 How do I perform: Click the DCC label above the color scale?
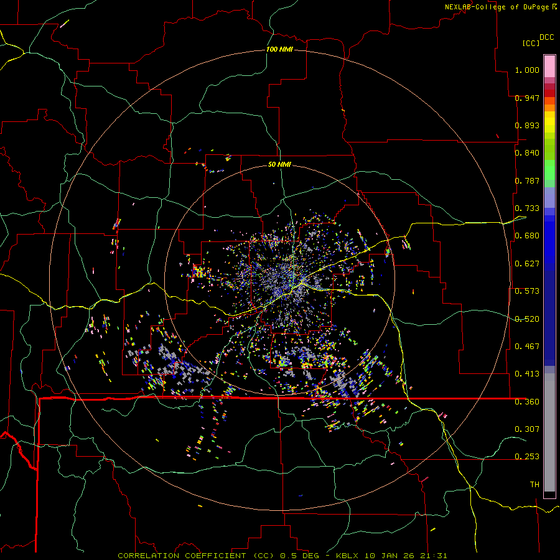pyautogui.click(x=546, y=37)
